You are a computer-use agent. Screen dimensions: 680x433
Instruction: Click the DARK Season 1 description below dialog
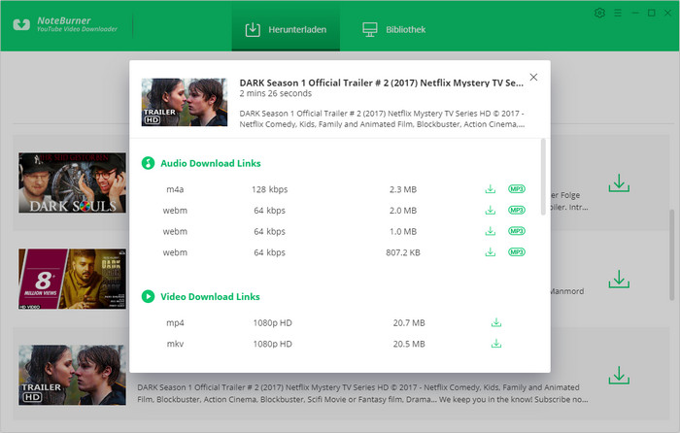pos(362,393)
